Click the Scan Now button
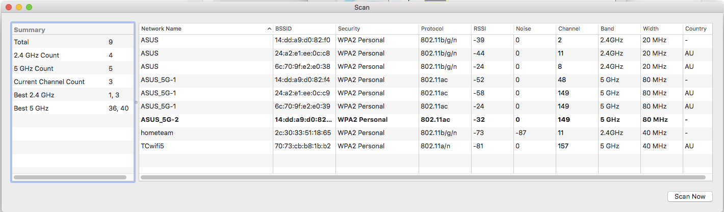The height and width of the screenshot is (212, 724). [x=689, y=196]
